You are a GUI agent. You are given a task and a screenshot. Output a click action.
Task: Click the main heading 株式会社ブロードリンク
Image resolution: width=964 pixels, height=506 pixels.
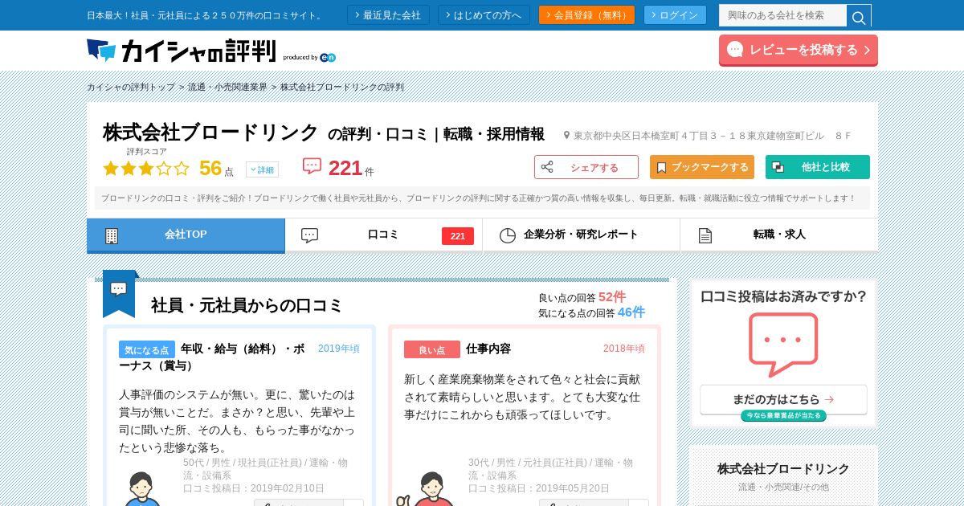click(211, 133)
